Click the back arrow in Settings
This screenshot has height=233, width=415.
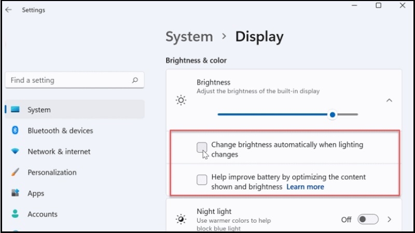(x=8, y=10)
